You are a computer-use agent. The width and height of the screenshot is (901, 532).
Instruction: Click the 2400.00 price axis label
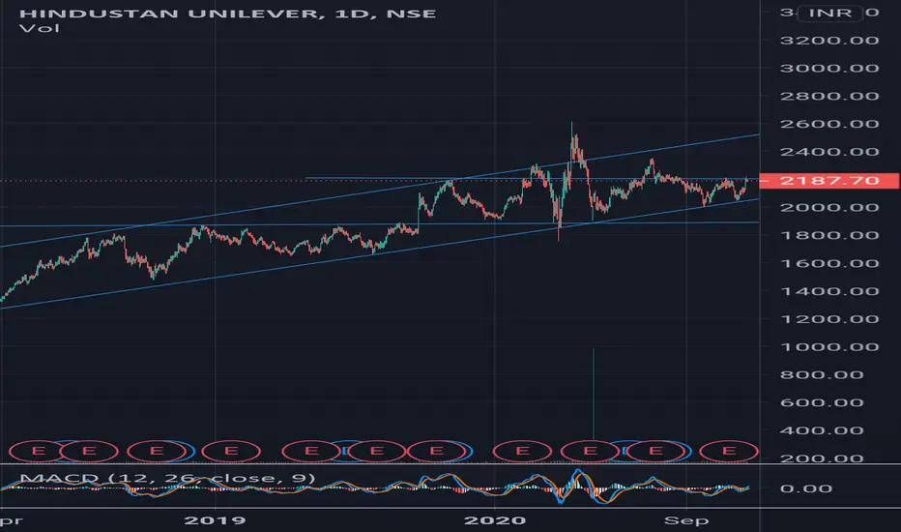(x=829, y=152)
